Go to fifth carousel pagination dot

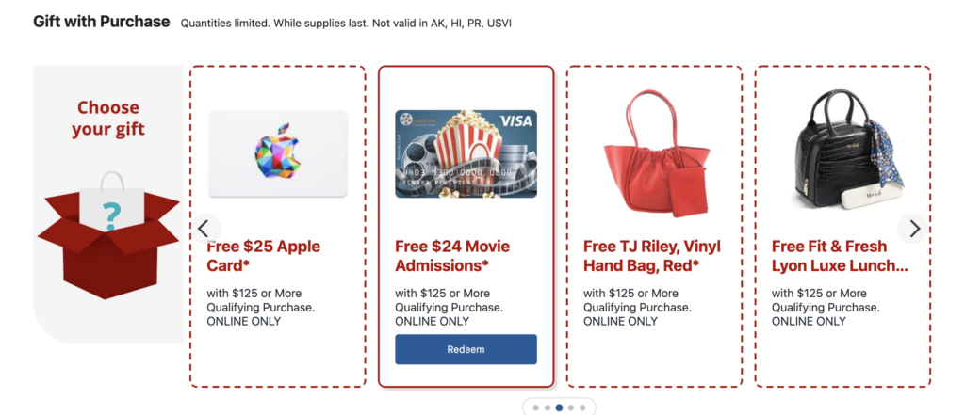coord(582,407)
